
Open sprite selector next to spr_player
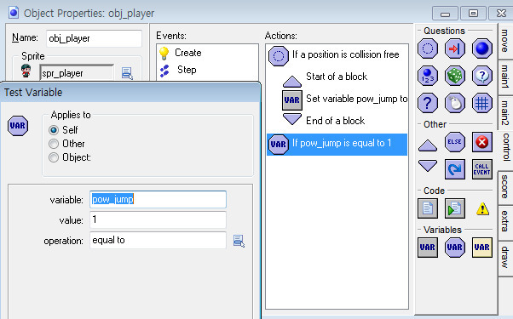(127, 73)
